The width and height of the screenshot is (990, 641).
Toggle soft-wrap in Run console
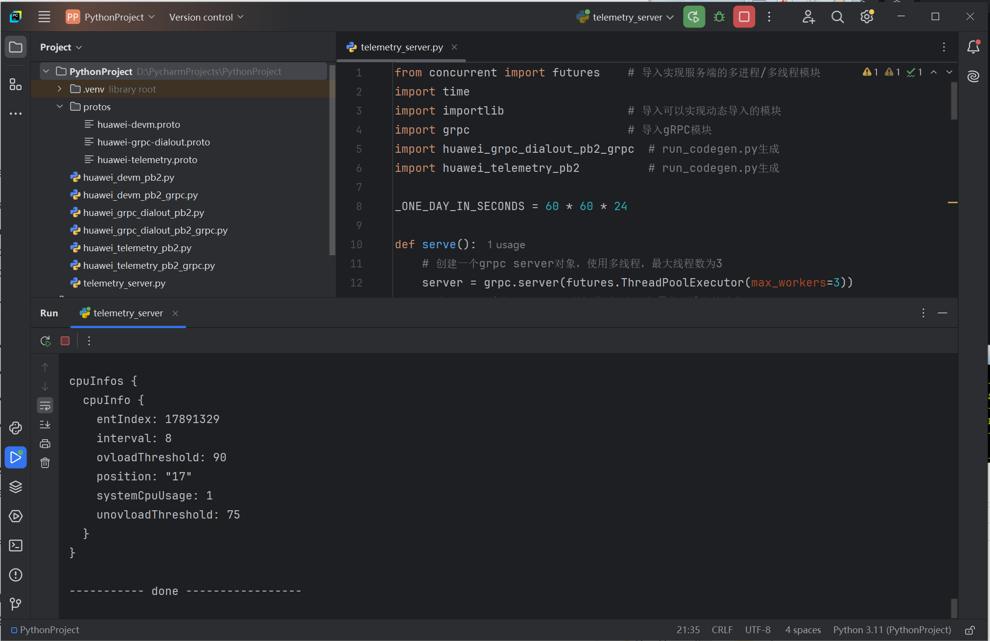(45, 405)
